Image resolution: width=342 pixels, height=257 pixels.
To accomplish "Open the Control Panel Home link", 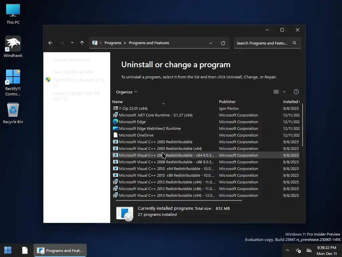I will 71,60.
